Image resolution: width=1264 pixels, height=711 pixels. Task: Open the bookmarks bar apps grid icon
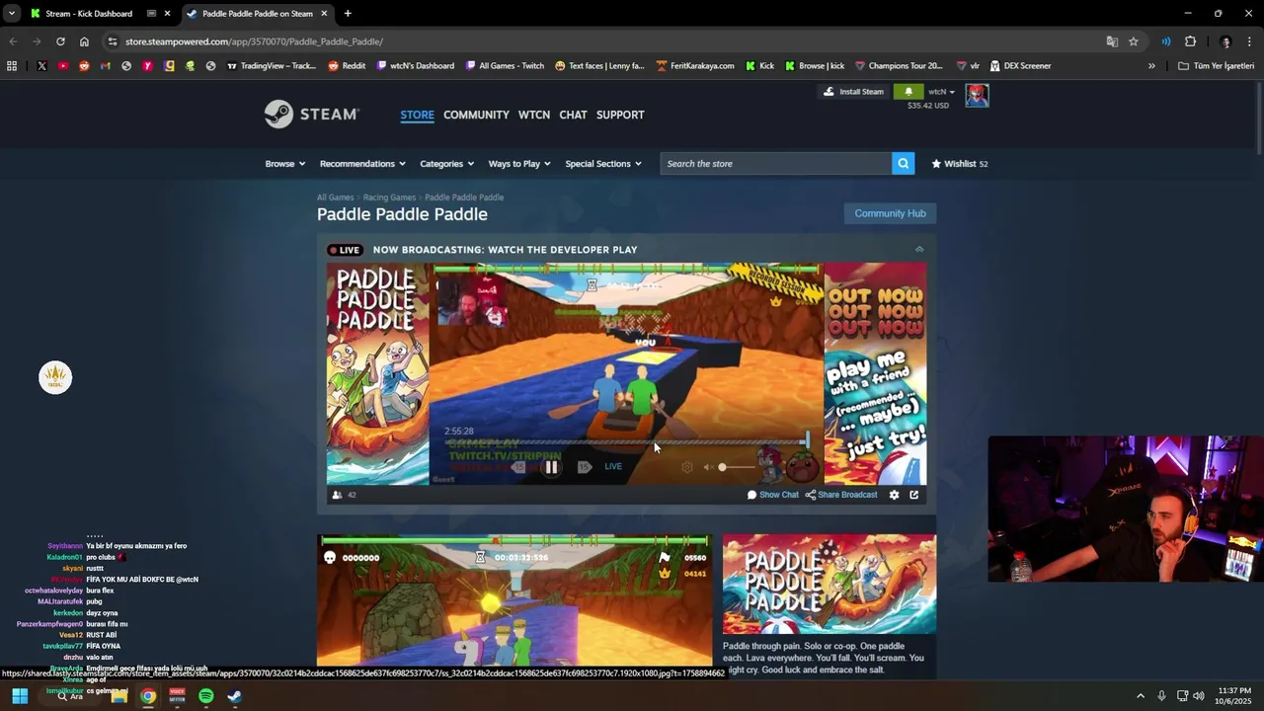click(x=12, y=66)
